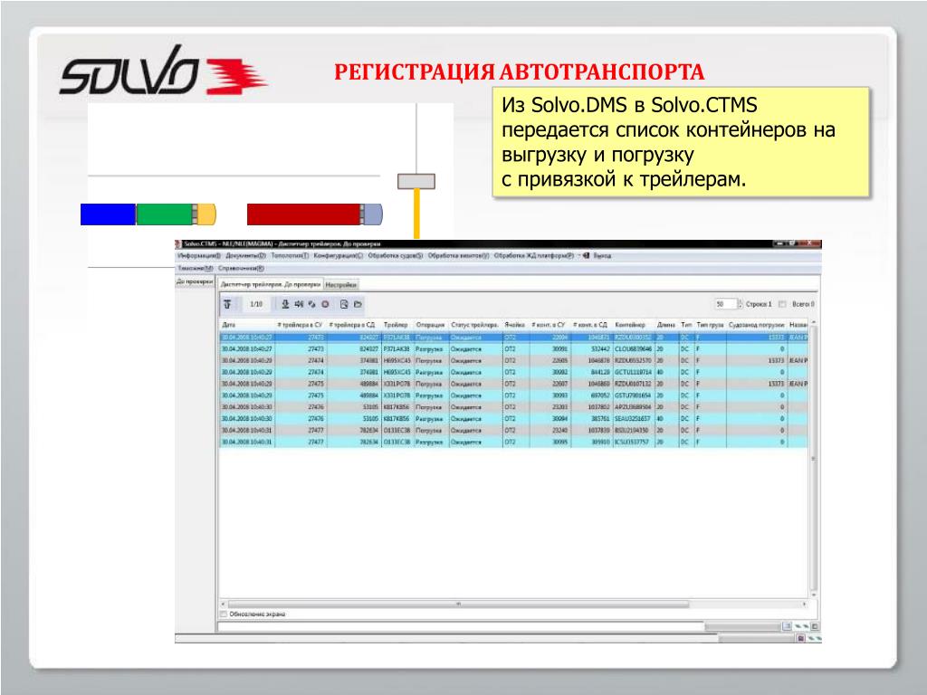
Task: Open the Топология menu
Action: [290, 256]
